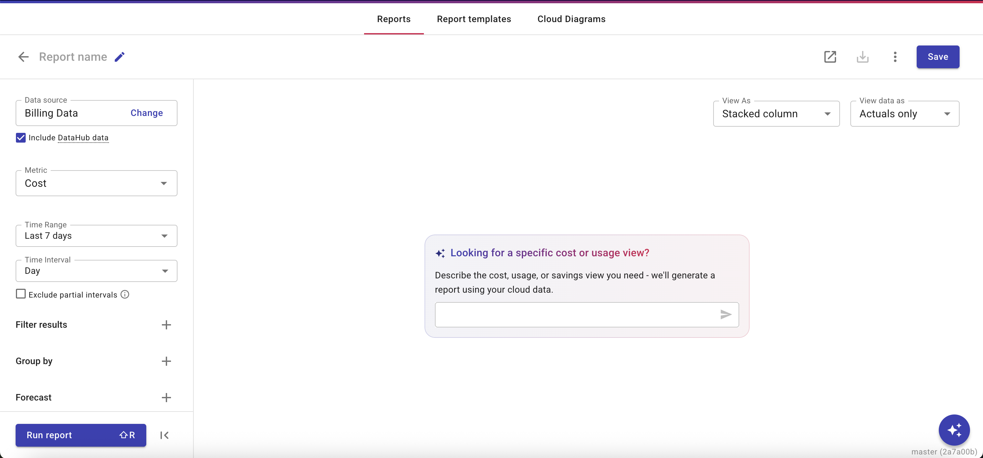
Task: Click the info icon beside Exclude partial intervals
Action: (125, 294)
